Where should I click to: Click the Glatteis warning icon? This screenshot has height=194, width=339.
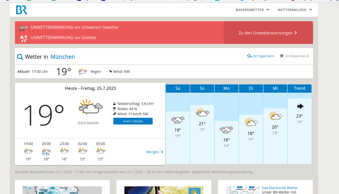[24, 38]
